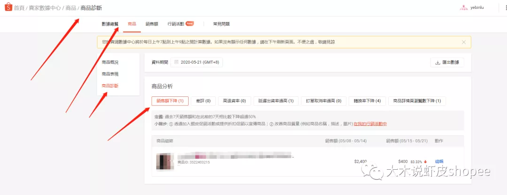This screenshot has height=195, width=507.
Task: Click 銷售額 (05/08 - 05/14) column header
Action: [346, 141]
